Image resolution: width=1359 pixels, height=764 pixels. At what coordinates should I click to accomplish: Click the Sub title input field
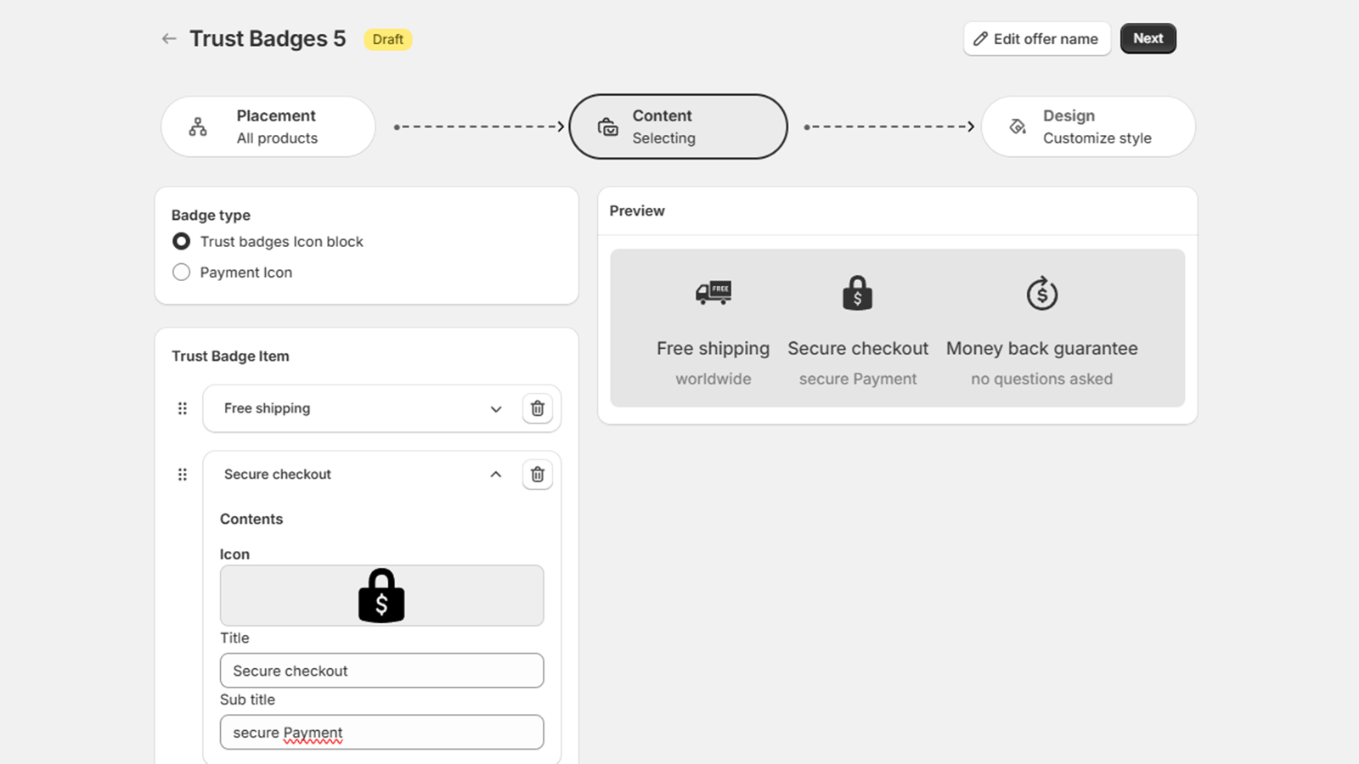pyautogui.click(x=381, y=733)
